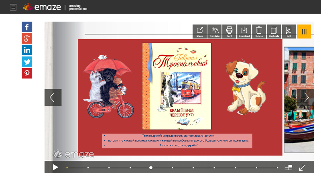Jump to the third slide marker on timeline
The image size is (321, 174).
[109, 168]
